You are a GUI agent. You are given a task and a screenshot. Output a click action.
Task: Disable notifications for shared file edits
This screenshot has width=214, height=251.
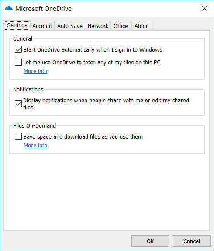[x=18, y=104]
